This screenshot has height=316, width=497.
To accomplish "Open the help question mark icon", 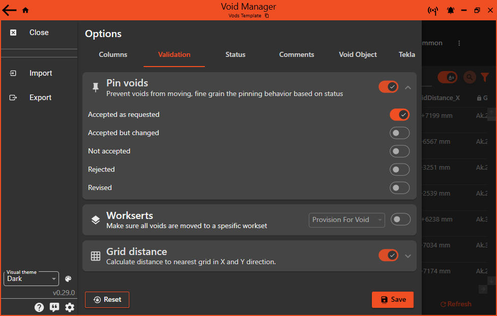I will coord(39,307).
